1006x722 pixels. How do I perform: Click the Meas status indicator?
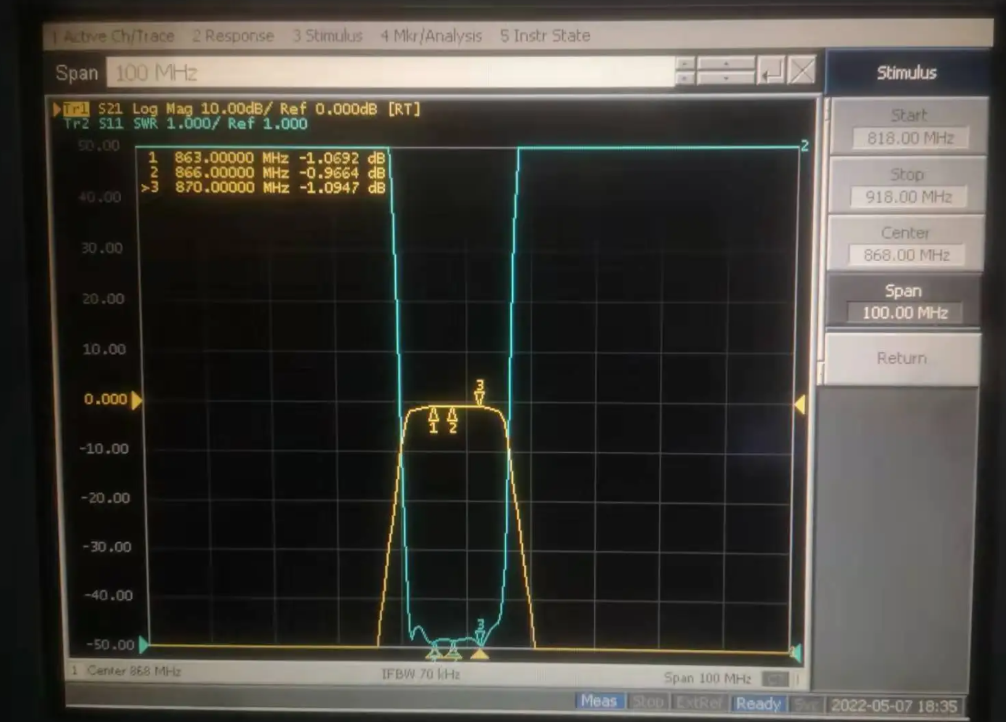[599, 702]
